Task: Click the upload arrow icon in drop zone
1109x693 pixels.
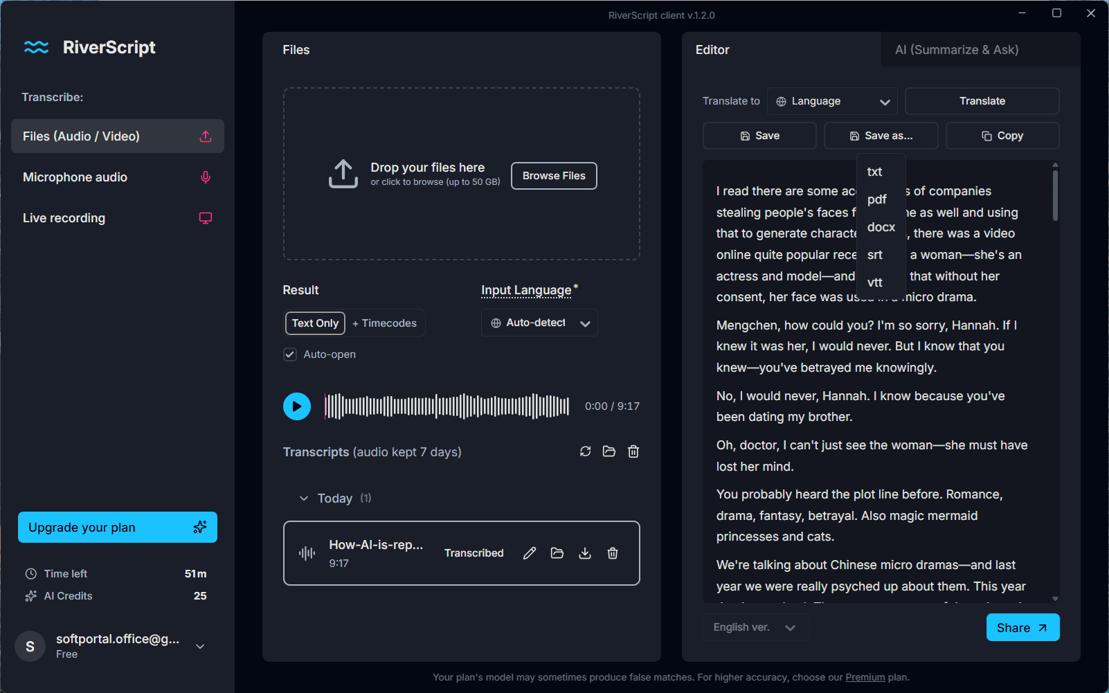Action: 343,174
